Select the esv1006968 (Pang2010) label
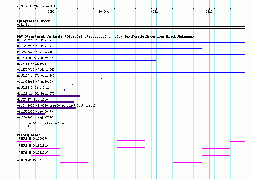Viewport: 253px width, 179px height. 35,82
